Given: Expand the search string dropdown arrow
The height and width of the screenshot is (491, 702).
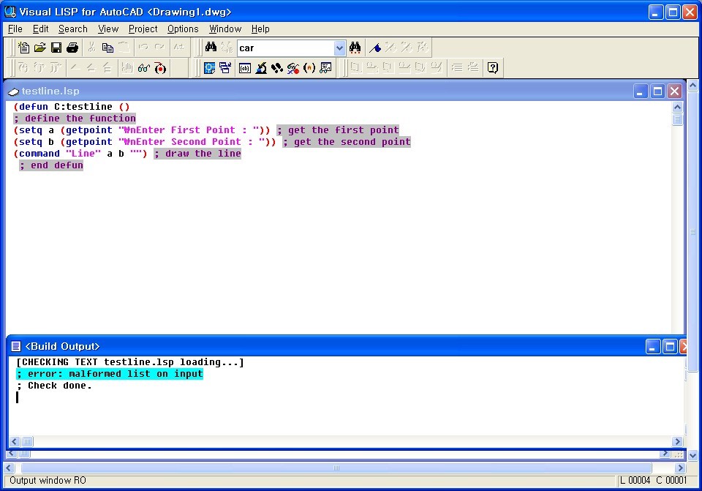Looking at the screenshot, I should 339,48.
